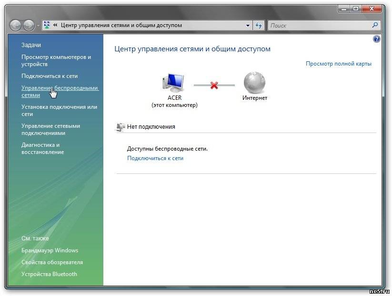This screenshot has height=296, width=392.
Task: Open Брандмауэр Windows link
Action: [50, 250]
